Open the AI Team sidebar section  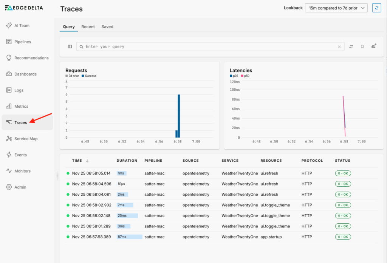22,26
